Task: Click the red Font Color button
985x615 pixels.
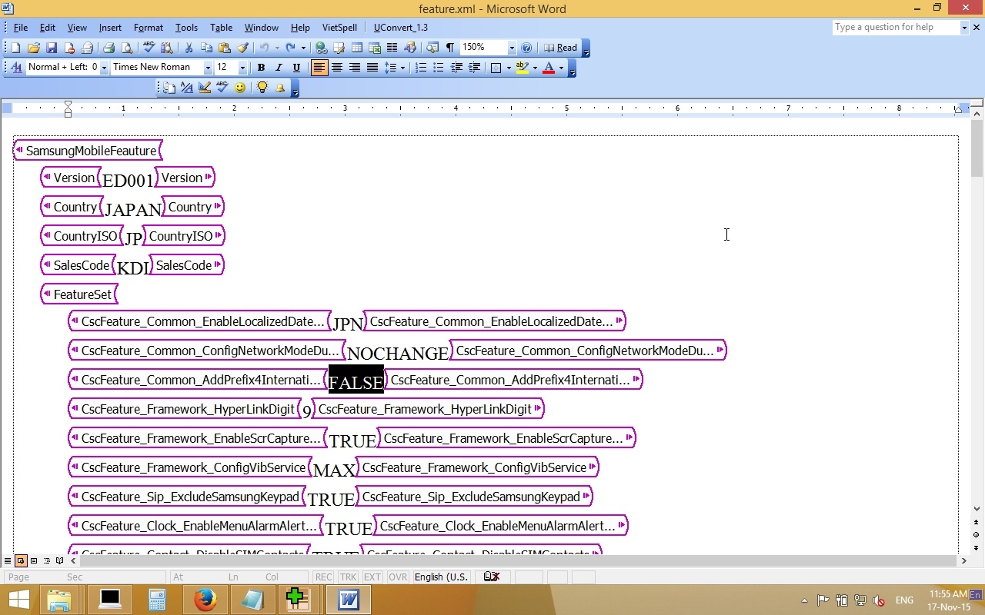Action: (549, 68)
